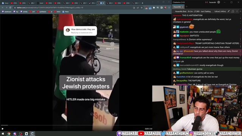
Task: Add a new split in Chatterino
Action: tap(240, 11)
